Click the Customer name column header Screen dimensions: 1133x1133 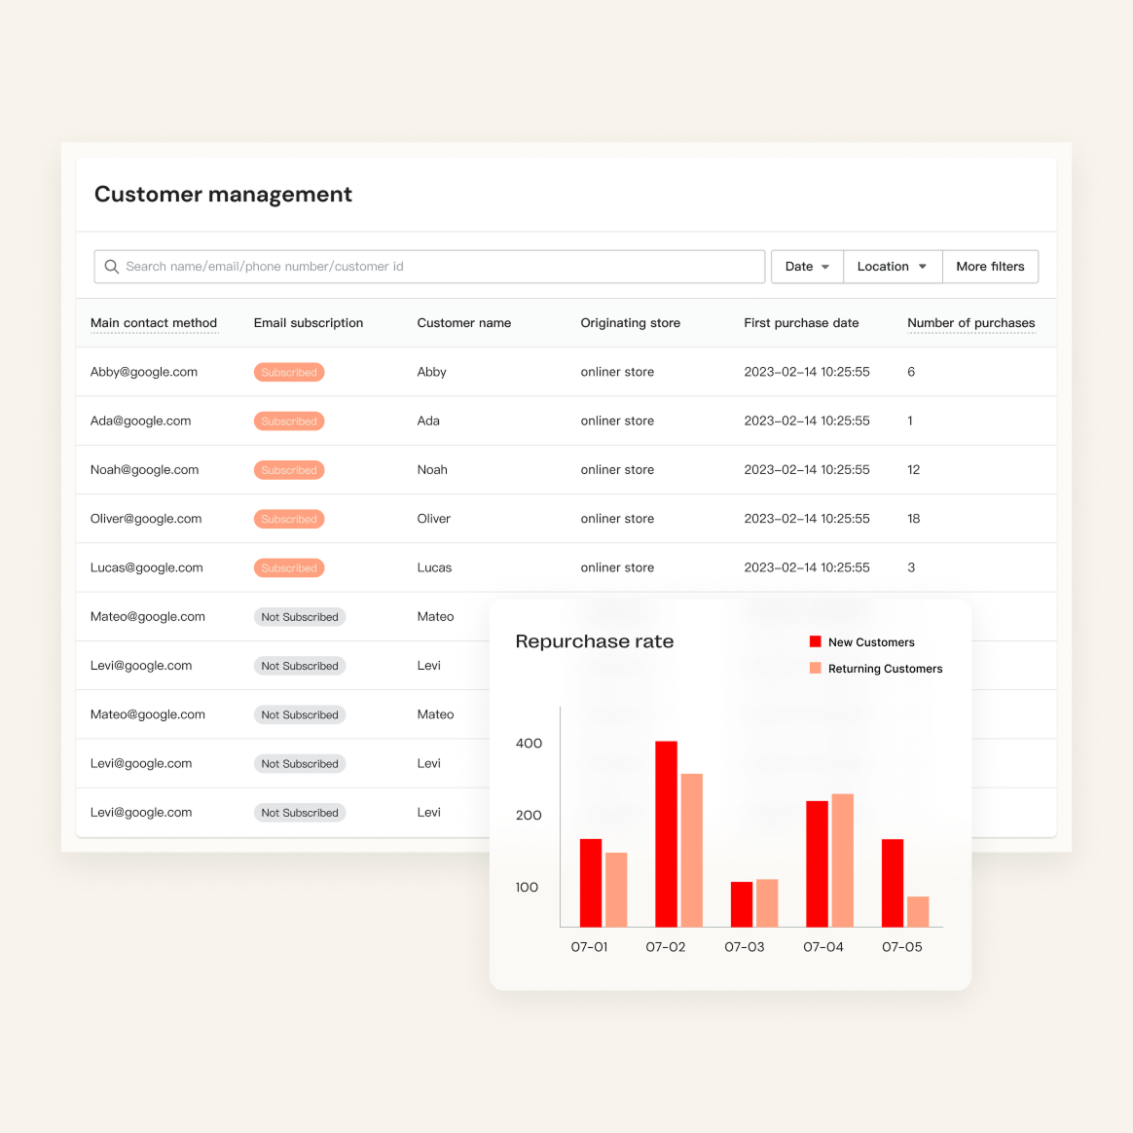coord(464,323)
